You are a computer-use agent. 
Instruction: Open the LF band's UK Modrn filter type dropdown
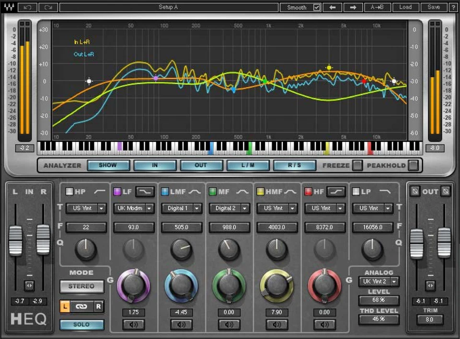click(x=134, y=208)
